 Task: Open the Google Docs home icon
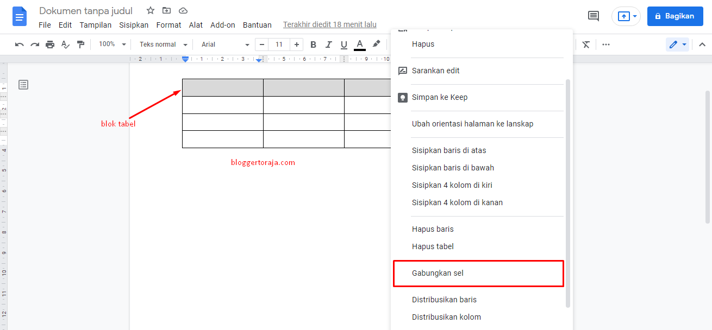pos(20,16)
